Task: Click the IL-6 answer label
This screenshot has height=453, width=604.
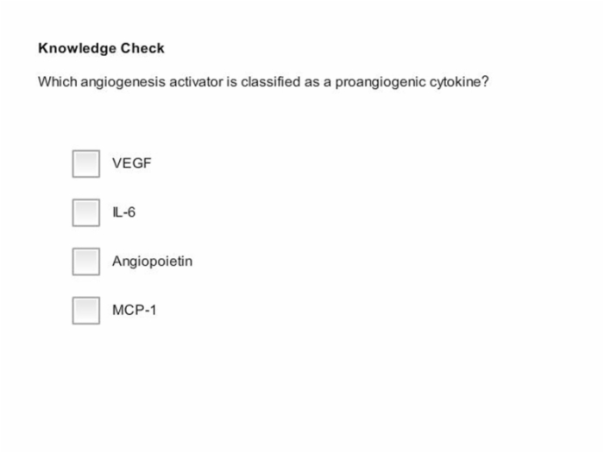Action: (x=123, y=212)
